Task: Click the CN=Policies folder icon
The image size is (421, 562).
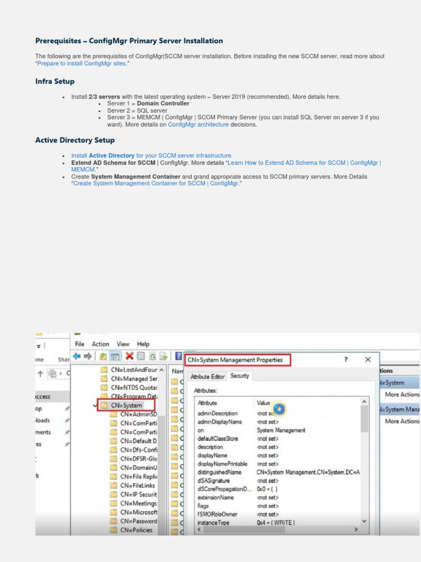Action: [114, 530]
